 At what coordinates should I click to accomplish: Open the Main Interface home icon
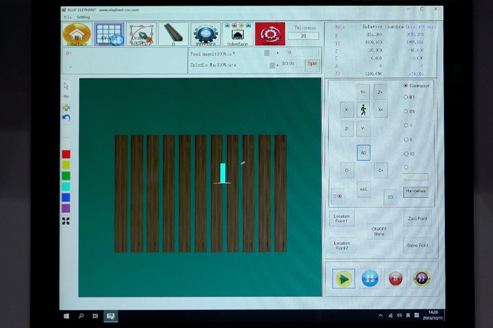point(77,34)
